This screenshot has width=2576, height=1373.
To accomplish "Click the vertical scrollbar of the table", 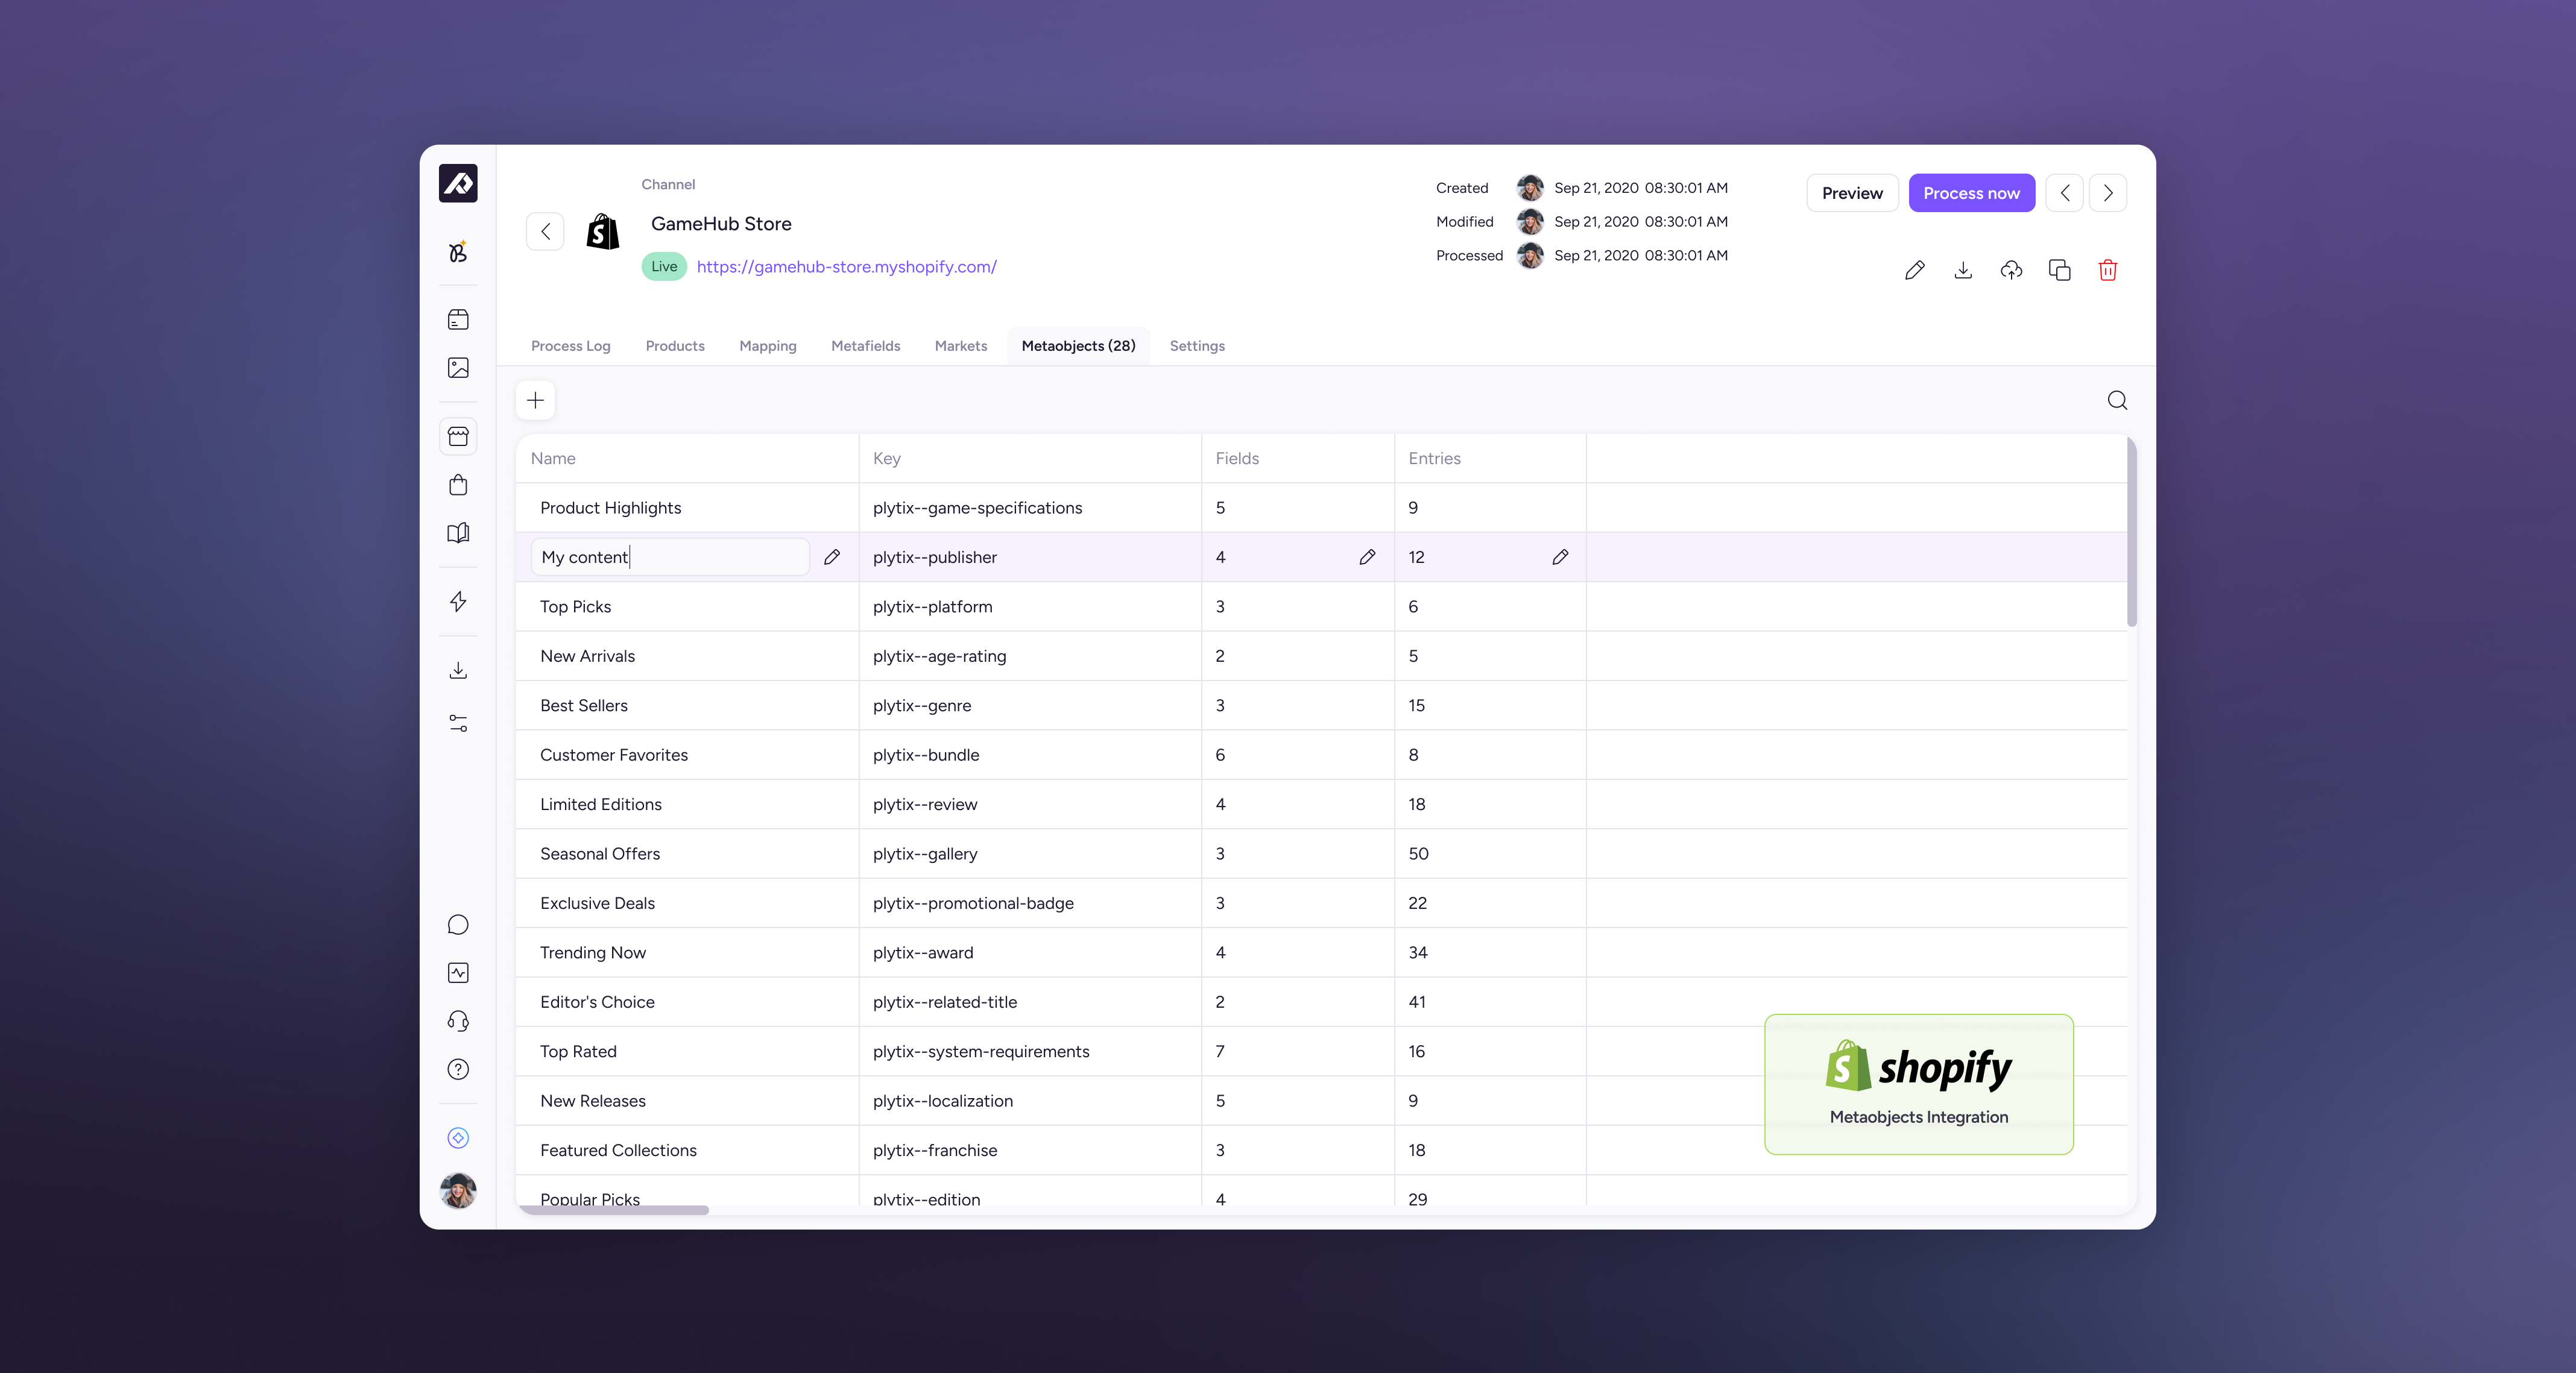I will pyautogui.click(x=2131, y=533).
